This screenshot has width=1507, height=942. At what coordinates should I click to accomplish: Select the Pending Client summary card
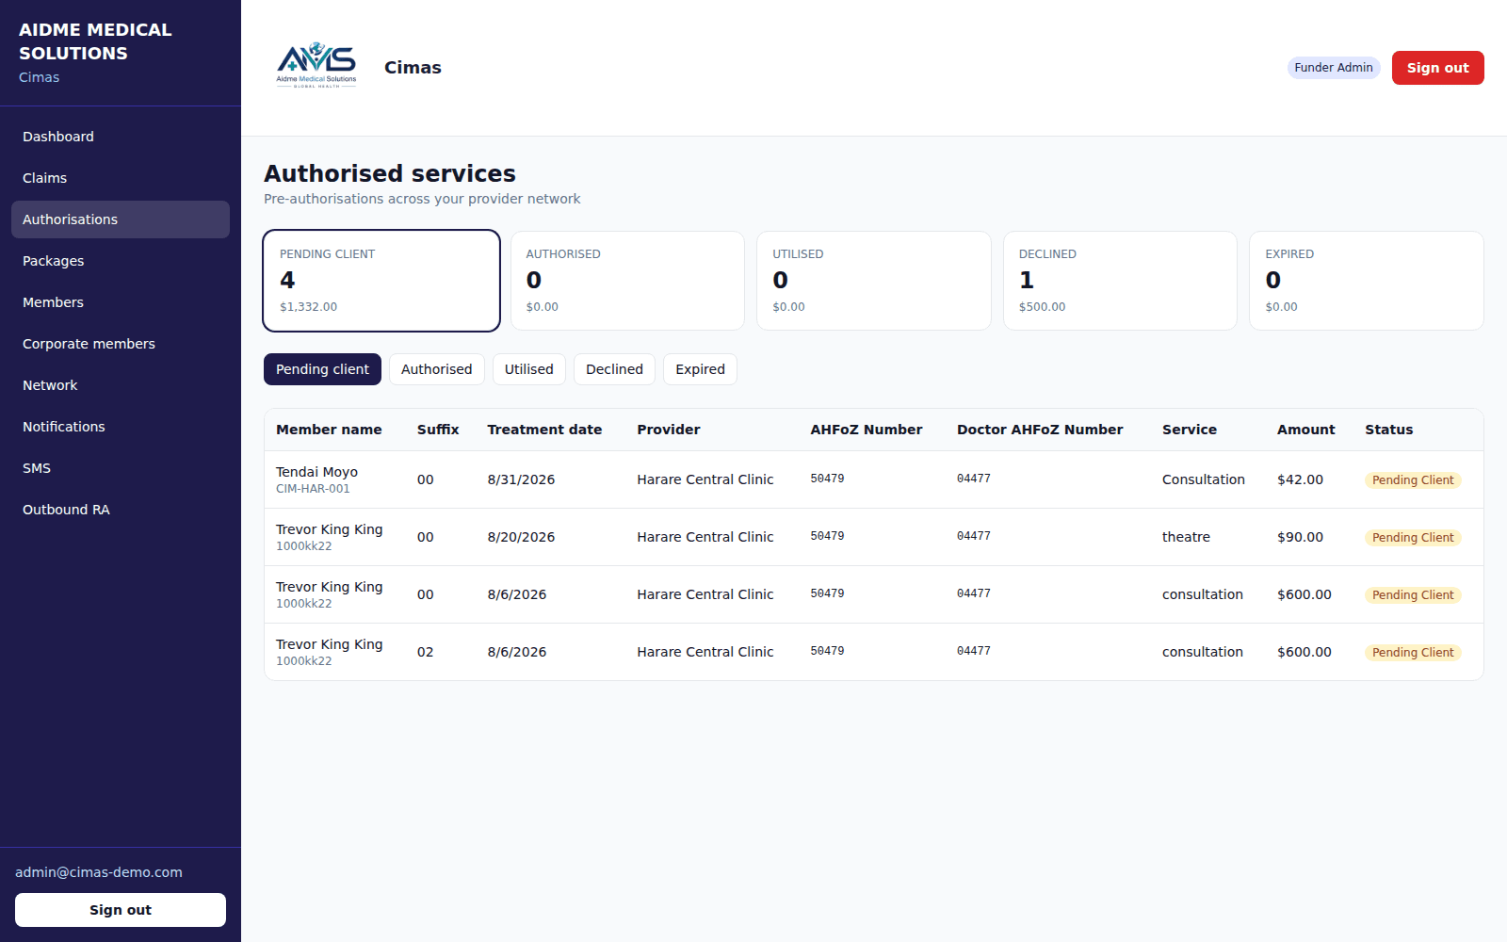click(381, 281)
